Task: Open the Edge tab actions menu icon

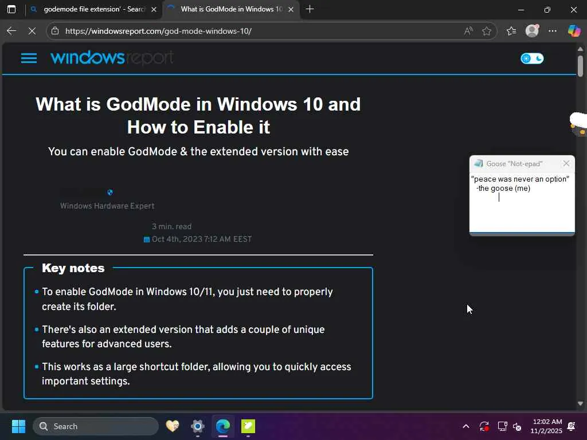Action: coord(11,9)
